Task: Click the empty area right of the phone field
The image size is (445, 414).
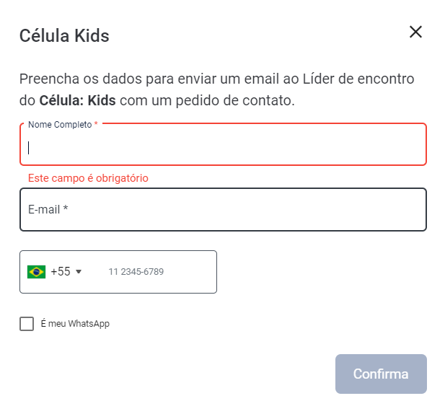Action: (x=322, y=272)
